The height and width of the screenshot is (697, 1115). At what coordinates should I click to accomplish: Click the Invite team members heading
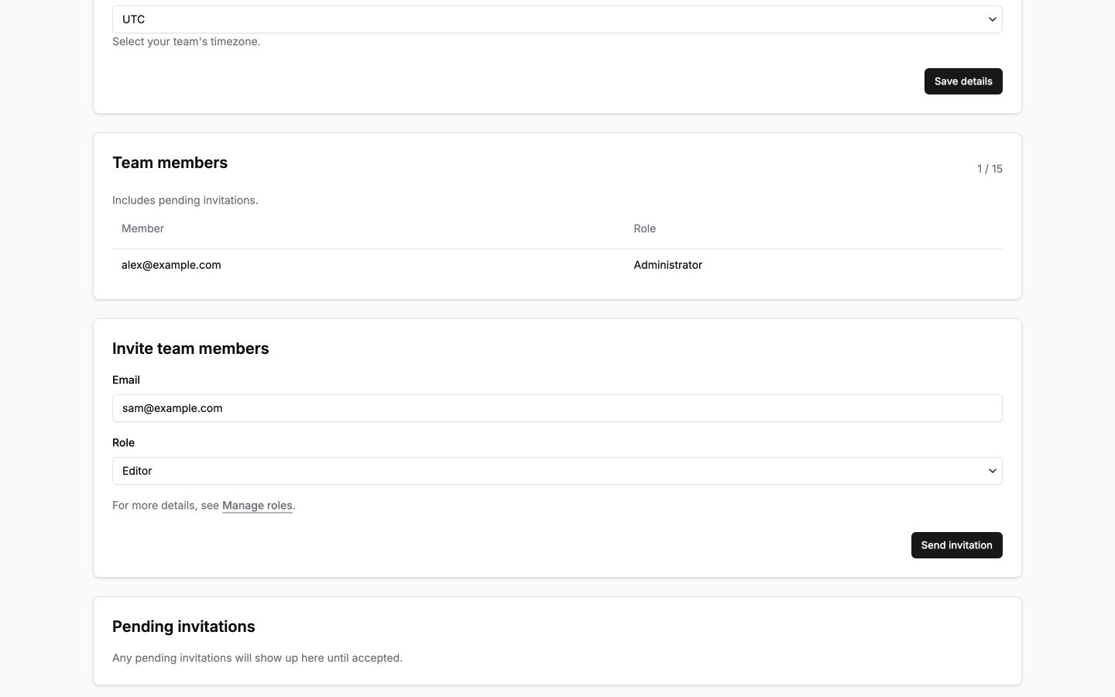[190, 348]
